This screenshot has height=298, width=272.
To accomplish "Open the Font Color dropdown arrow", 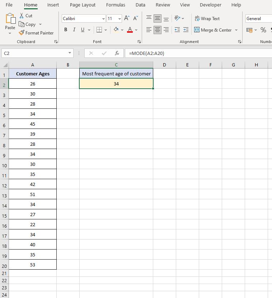I will pyautogui.click(x=136, y=30).
